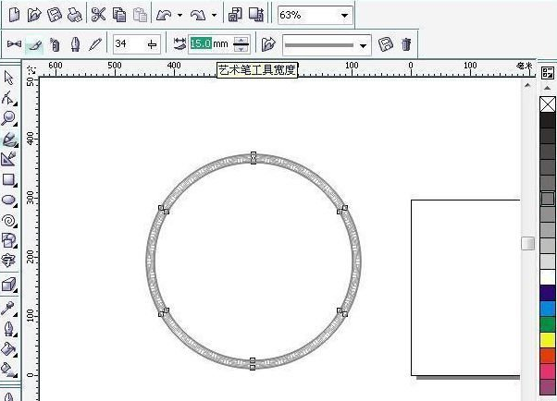
Task: Browse for brush stroke folder
Action: tap(268, 44)
